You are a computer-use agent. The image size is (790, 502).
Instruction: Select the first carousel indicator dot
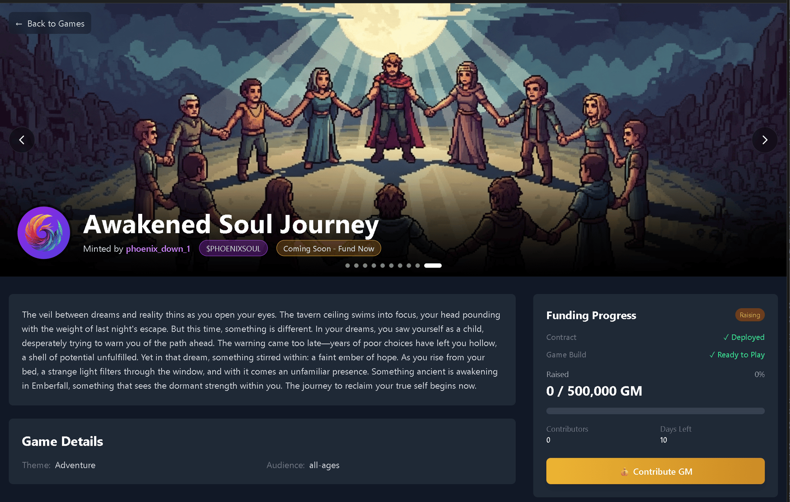[x=347, y=266]
